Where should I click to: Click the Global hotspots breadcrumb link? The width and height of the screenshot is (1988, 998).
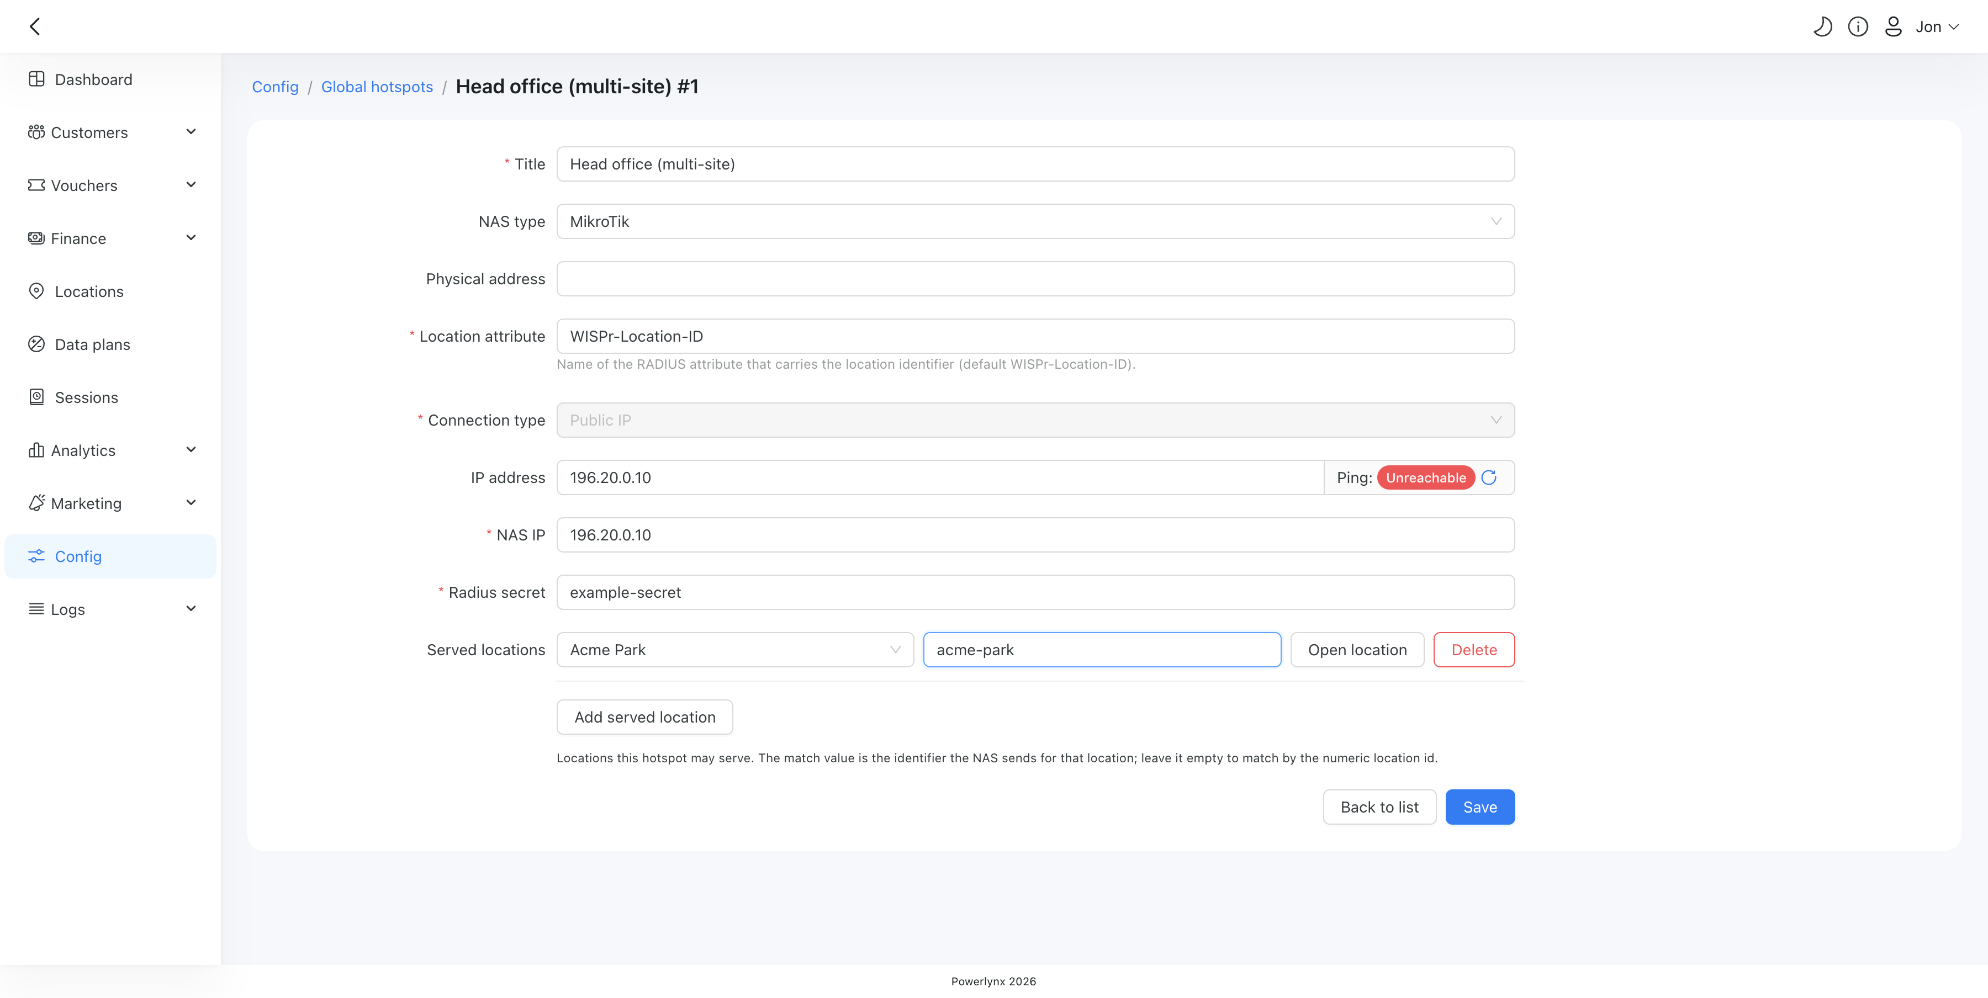click(x=377, y=86)
